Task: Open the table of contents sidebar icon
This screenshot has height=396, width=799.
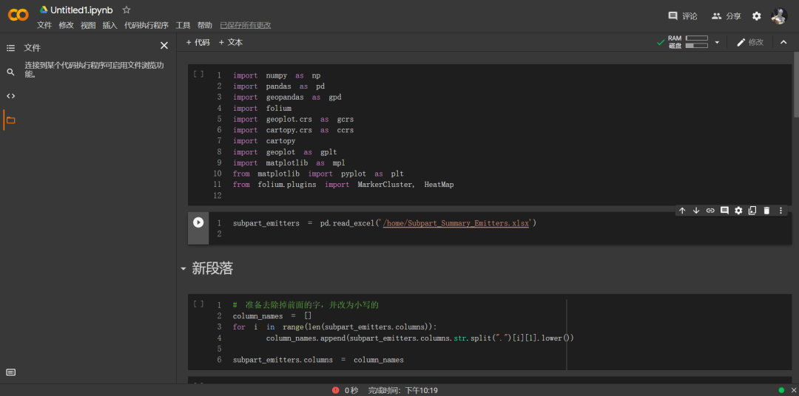Action: (x=10, y=48)
